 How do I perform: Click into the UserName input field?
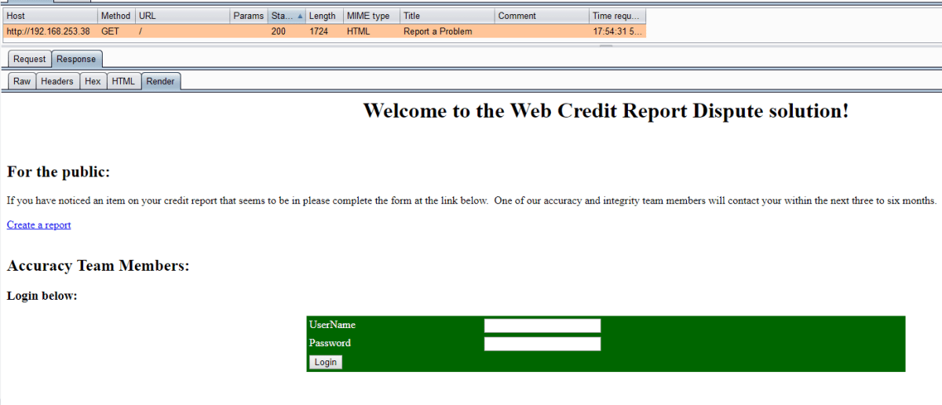pyautogui.click(x=542, y=325)
